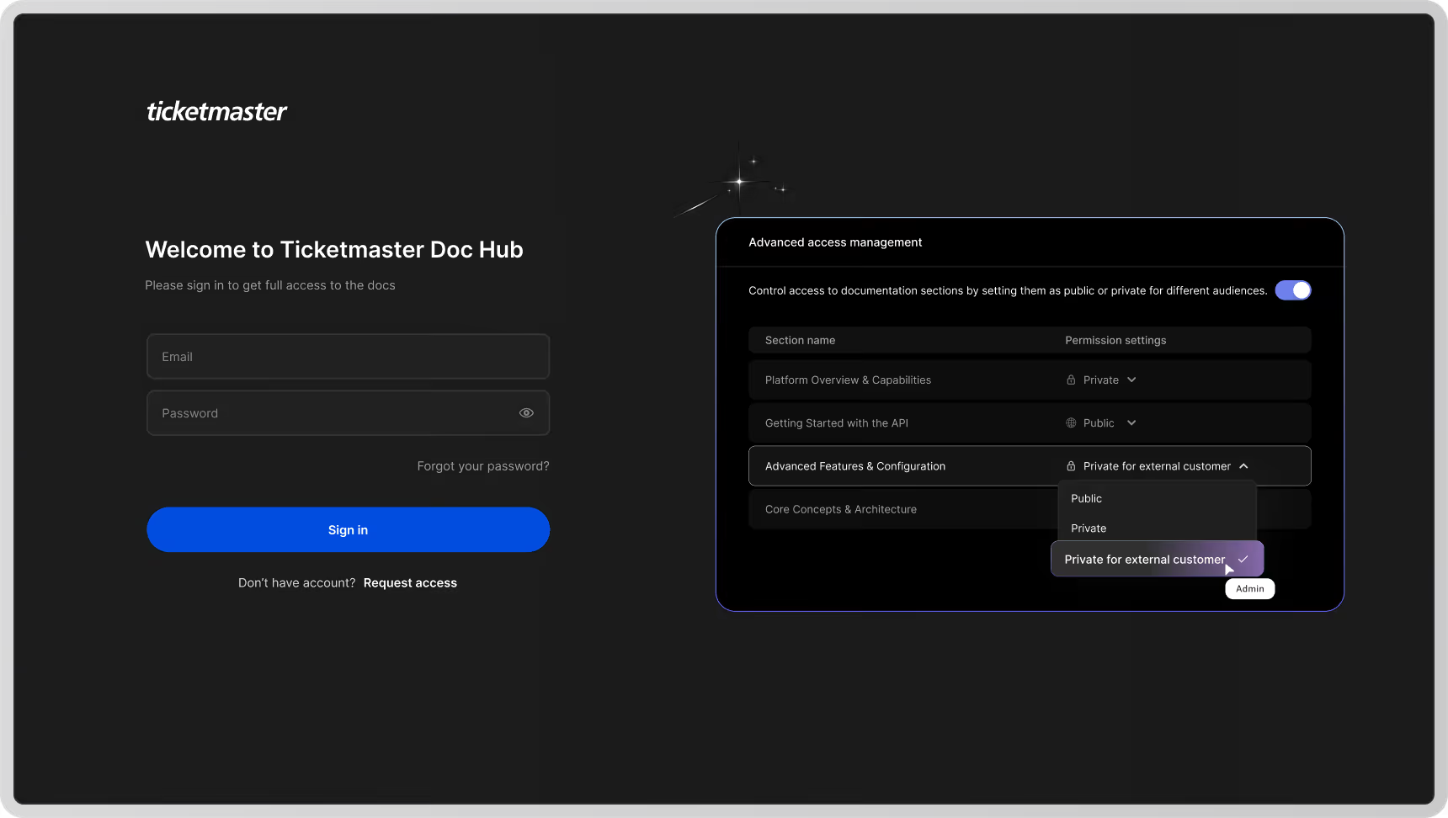Select the Getting Started with the API text

coord(837,423)
